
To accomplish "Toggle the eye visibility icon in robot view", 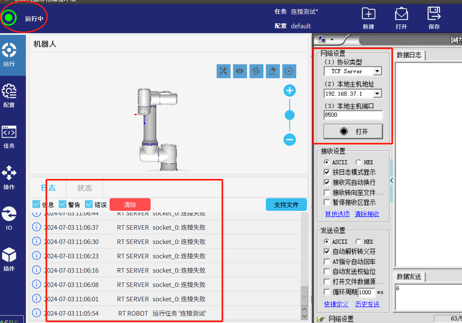I will (240, 71).
